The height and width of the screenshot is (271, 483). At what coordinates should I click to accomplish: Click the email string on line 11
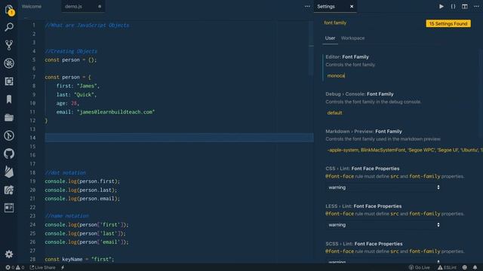(116, 112)
